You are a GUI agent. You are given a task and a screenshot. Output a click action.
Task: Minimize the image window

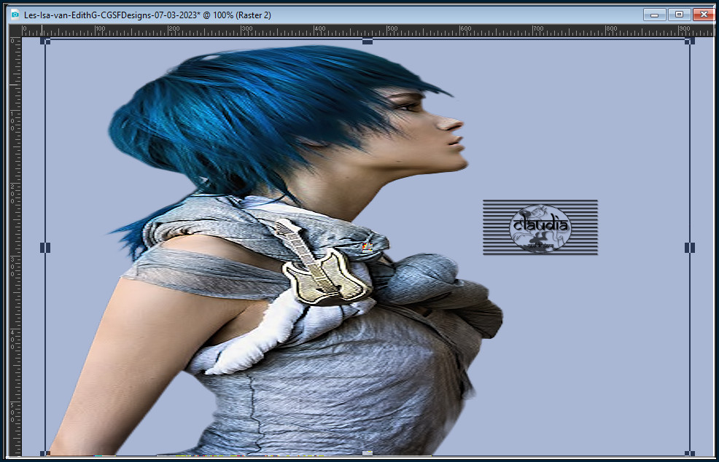tap(654, 15)
